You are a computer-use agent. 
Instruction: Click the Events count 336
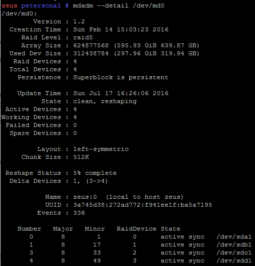tap(79, 213)
